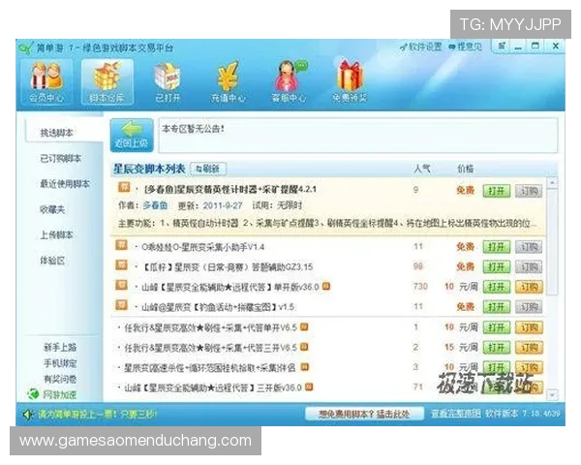Click 订购 for O乖娃娃O采集小助手V1.4

[x=529, y=247]
